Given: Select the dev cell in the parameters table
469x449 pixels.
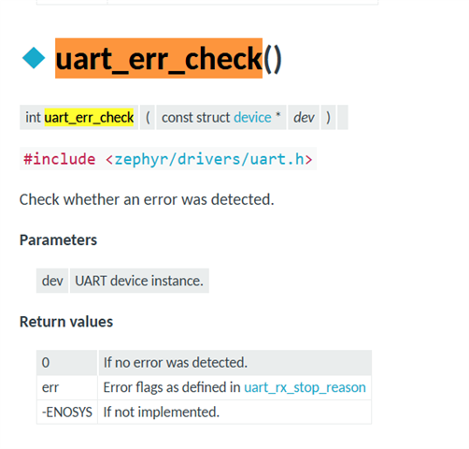Looking at the screenshot, I should pyautogui.click(x=52, y=281).
